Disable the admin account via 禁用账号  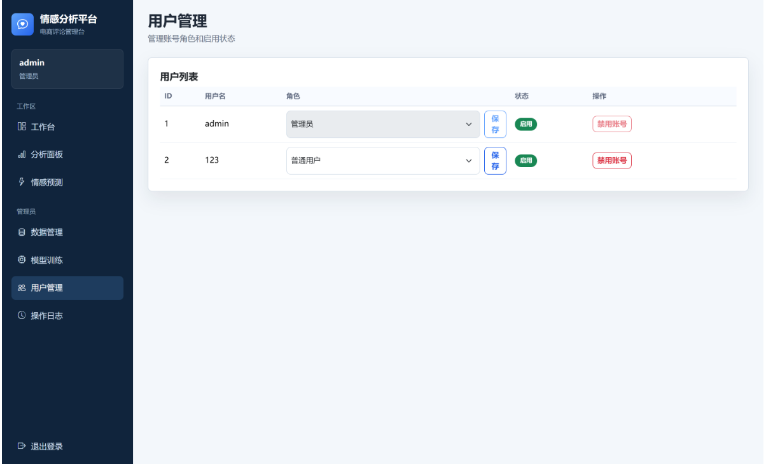coord(612,124)
